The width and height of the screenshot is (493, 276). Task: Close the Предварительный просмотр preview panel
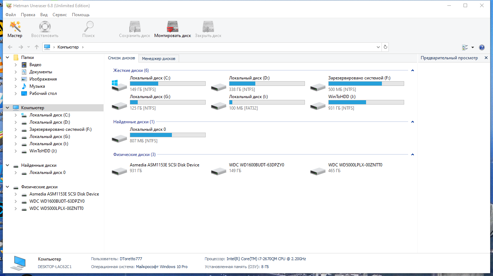(x=486, y=58)
